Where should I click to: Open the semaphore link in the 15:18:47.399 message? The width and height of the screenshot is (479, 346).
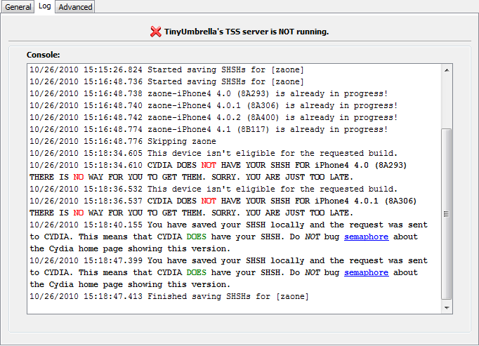click(367, 273)
